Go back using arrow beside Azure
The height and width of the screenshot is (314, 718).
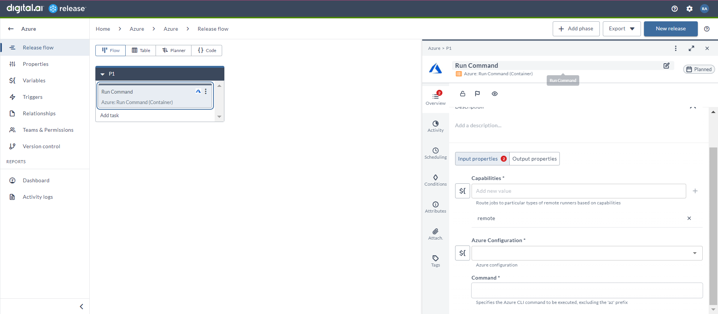[x=11, y=29]
